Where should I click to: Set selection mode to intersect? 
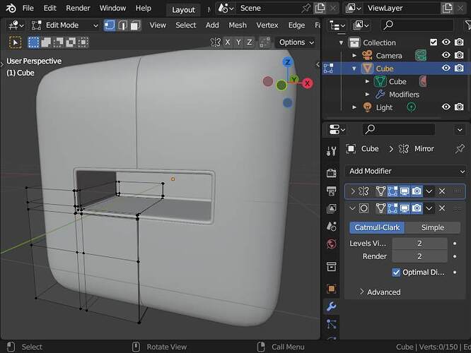83,42
